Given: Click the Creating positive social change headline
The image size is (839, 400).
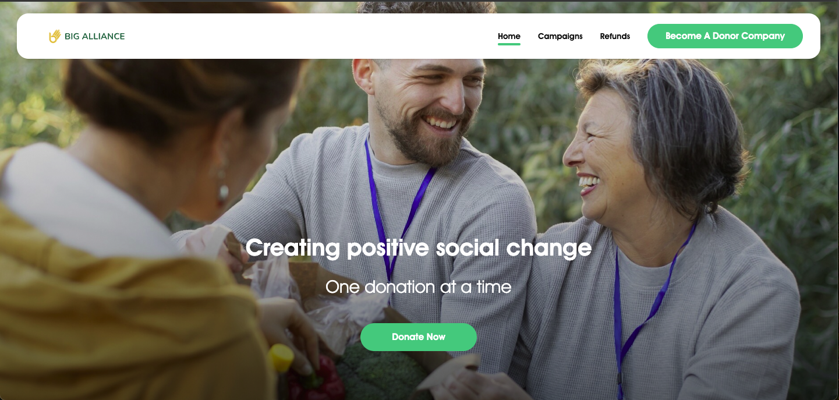Looking at the screenshot, I should pos(419,248).
